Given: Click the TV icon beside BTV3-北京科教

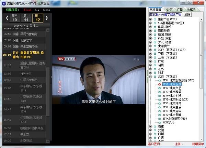Looking at the screenshot, I should (x=159, y=92).
